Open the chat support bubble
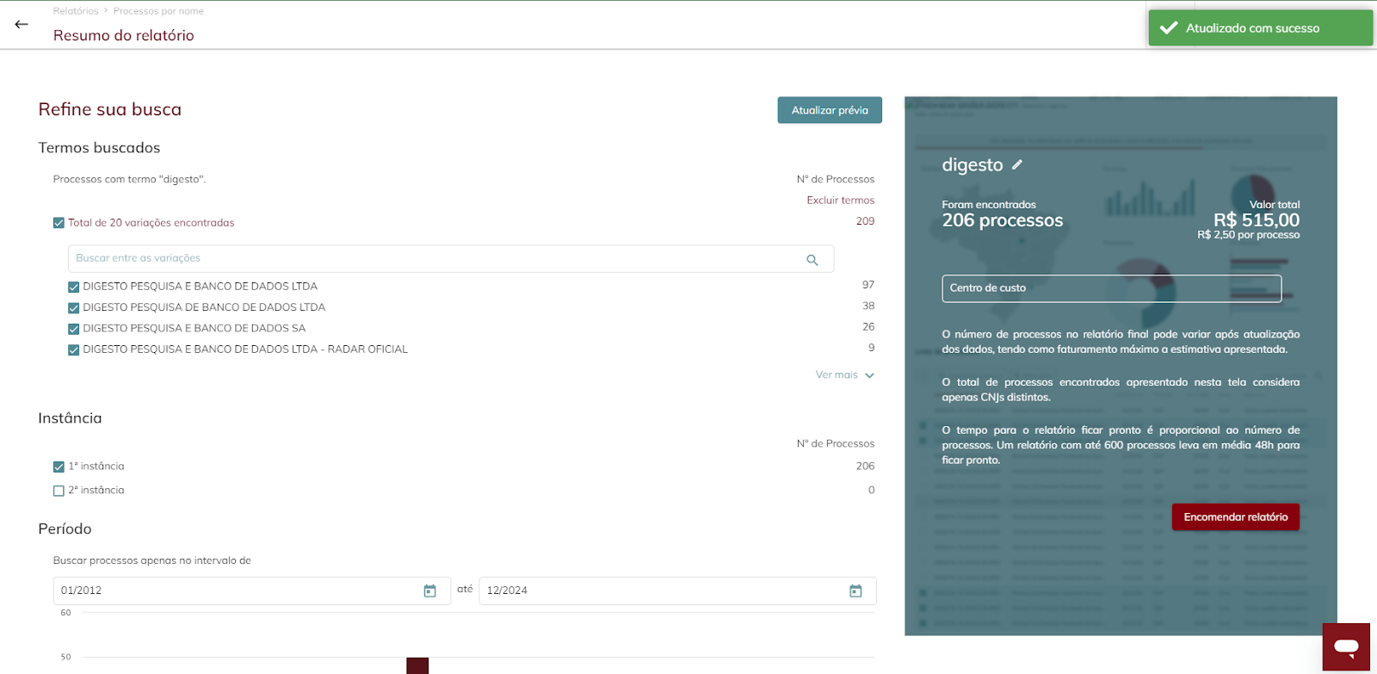 pos(1346,647)
